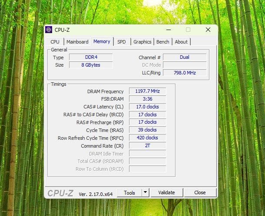Click the Tools button
This screenshot has height=216, width=265.
pyautogui.click(x=129, y=193)
